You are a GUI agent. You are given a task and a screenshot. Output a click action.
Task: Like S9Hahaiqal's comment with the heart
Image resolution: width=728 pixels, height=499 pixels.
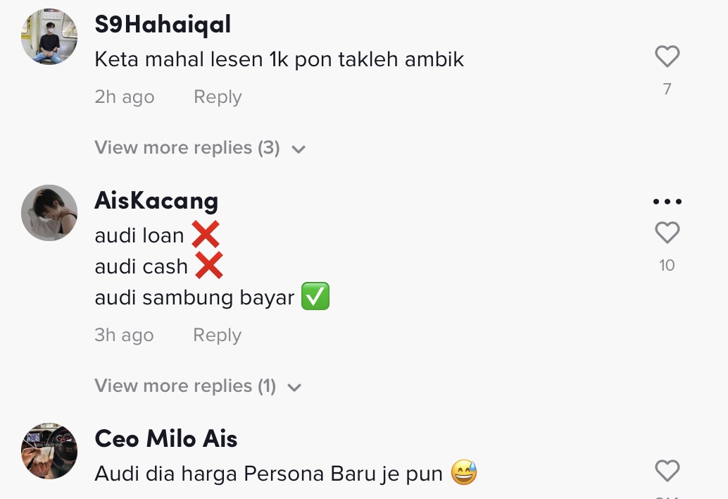tap(667, 56)
